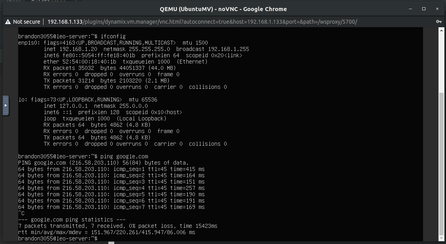Click the enp1s0 interface flags line
Viewport: 446px width, 244px height.
point(113,43)
